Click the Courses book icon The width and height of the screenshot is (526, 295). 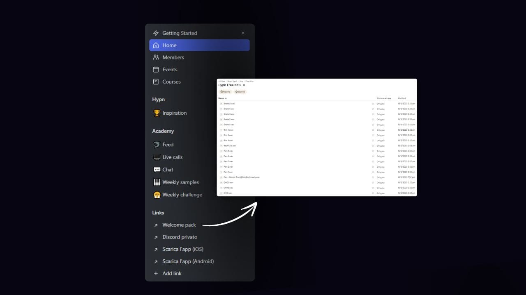point(156,82)
